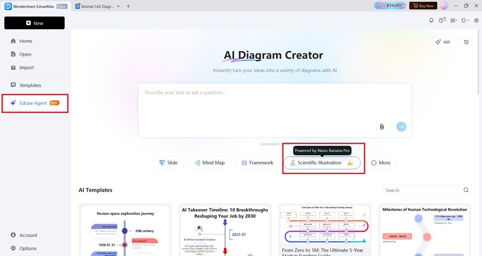This screenshot has height=256, width=482.
Task: Click the search magnifier icon
Action: pos(466,190)
